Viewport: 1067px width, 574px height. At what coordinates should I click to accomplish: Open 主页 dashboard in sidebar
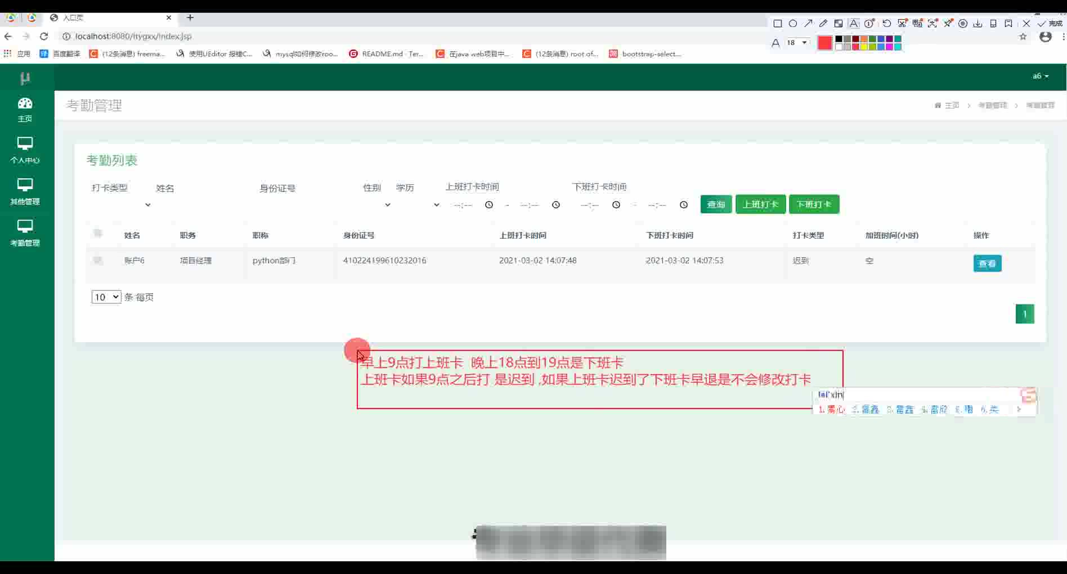click(25, 110)
